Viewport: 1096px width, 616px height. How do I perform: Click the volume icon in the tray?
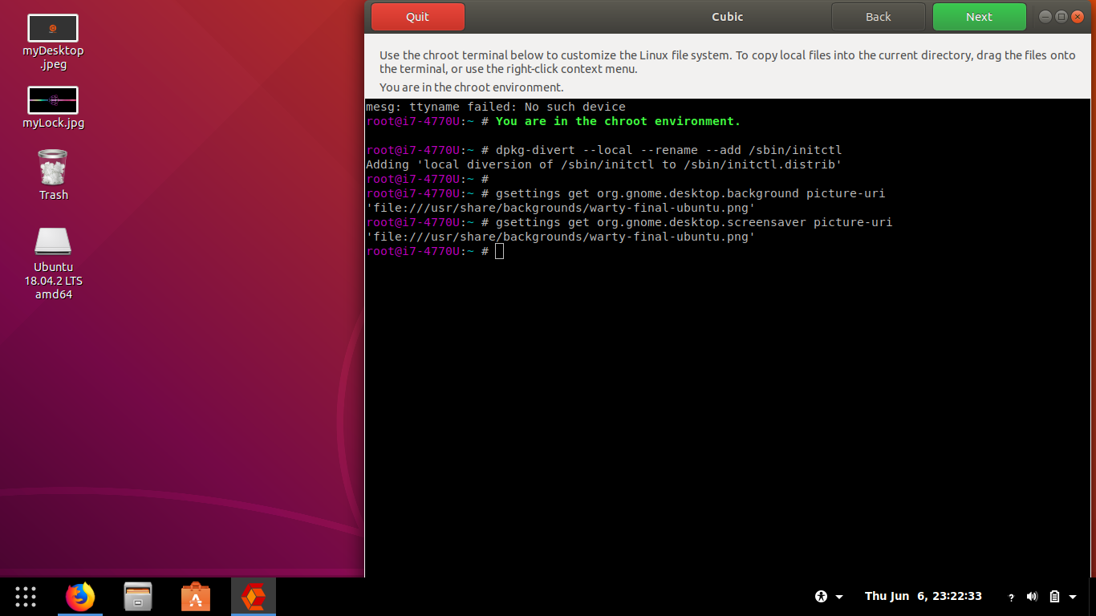[1032, 596]
